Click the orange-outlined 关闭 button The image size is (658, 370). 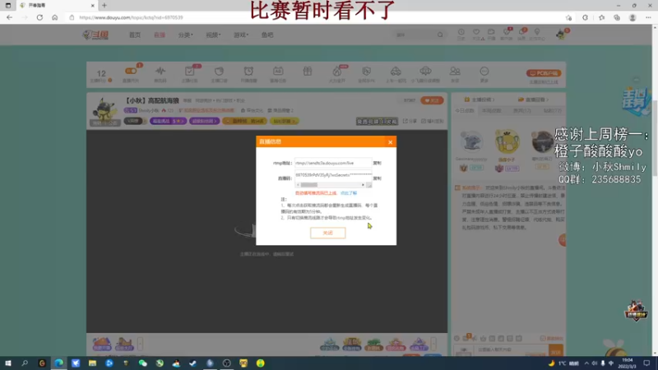(x=327, y=233)
